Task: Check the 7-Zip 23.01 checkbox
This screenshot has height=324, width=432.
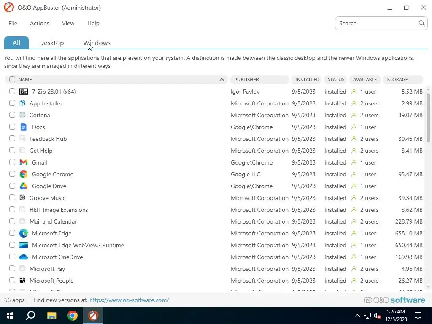Action: pos(12,91)
